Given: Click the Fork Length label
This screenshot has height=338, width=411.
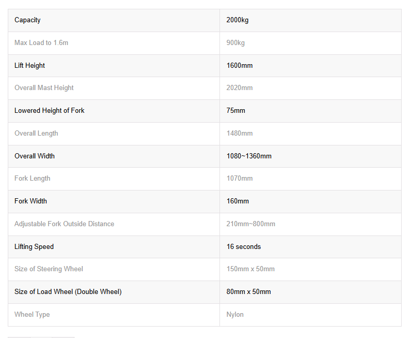Looking at the screenshot, I should click(x=32, y=179).
